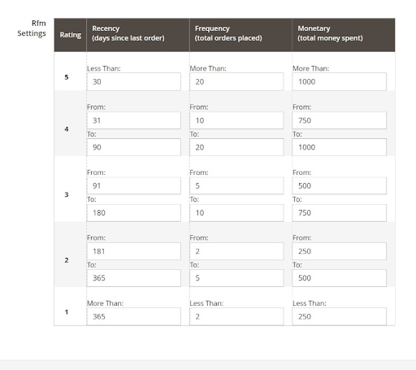Click Monetary rating 1 Less Than field

click(x=340, y=316)
